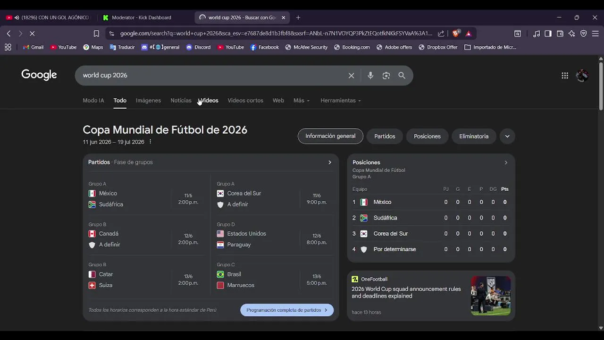
Task: Open Brave VPN shield icon in toolbar
Action: (x=583, y=34)
